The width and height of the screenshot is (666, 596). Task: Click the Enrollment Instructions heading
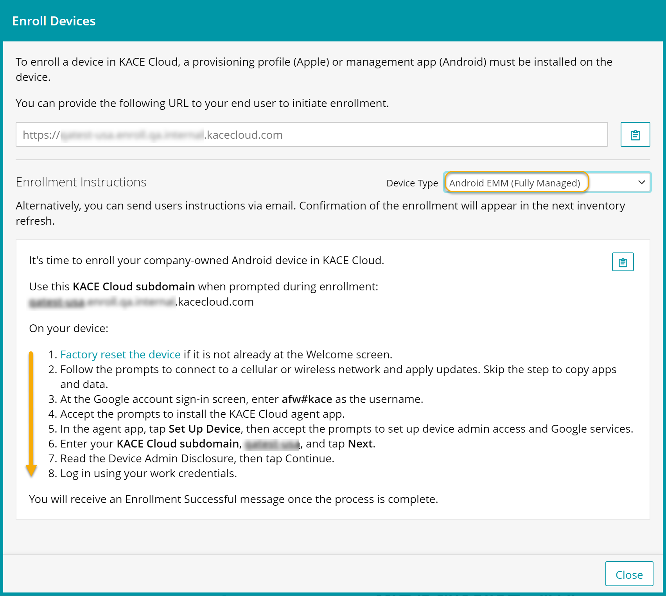click(x=81, y=182)
